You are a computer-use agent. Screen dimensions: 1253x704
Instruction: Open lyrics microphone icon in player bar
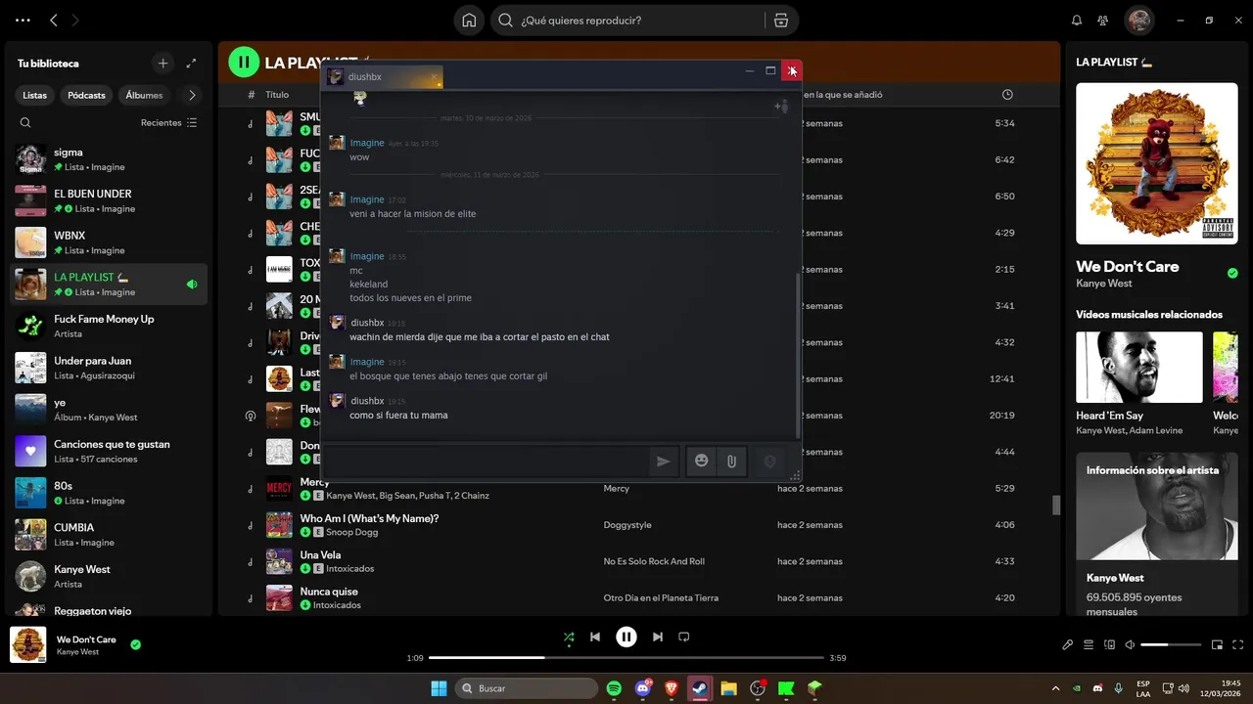tap(1068, 645)
